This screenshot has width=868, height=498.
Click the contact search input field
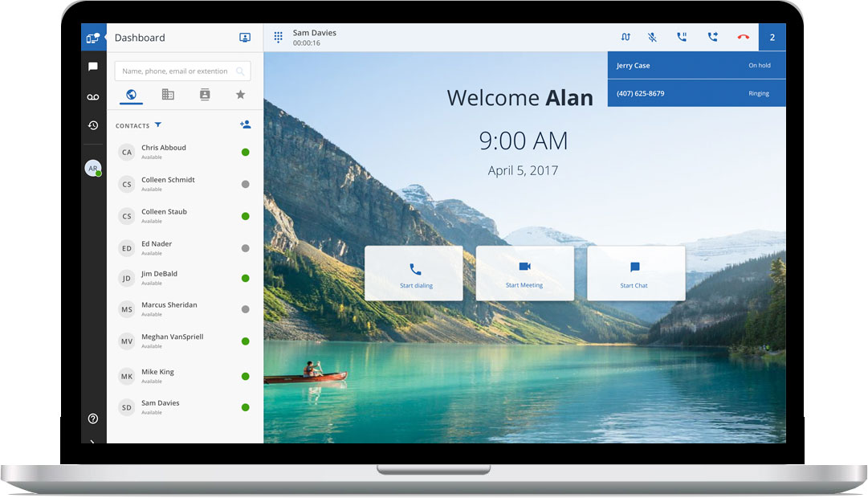177,71
